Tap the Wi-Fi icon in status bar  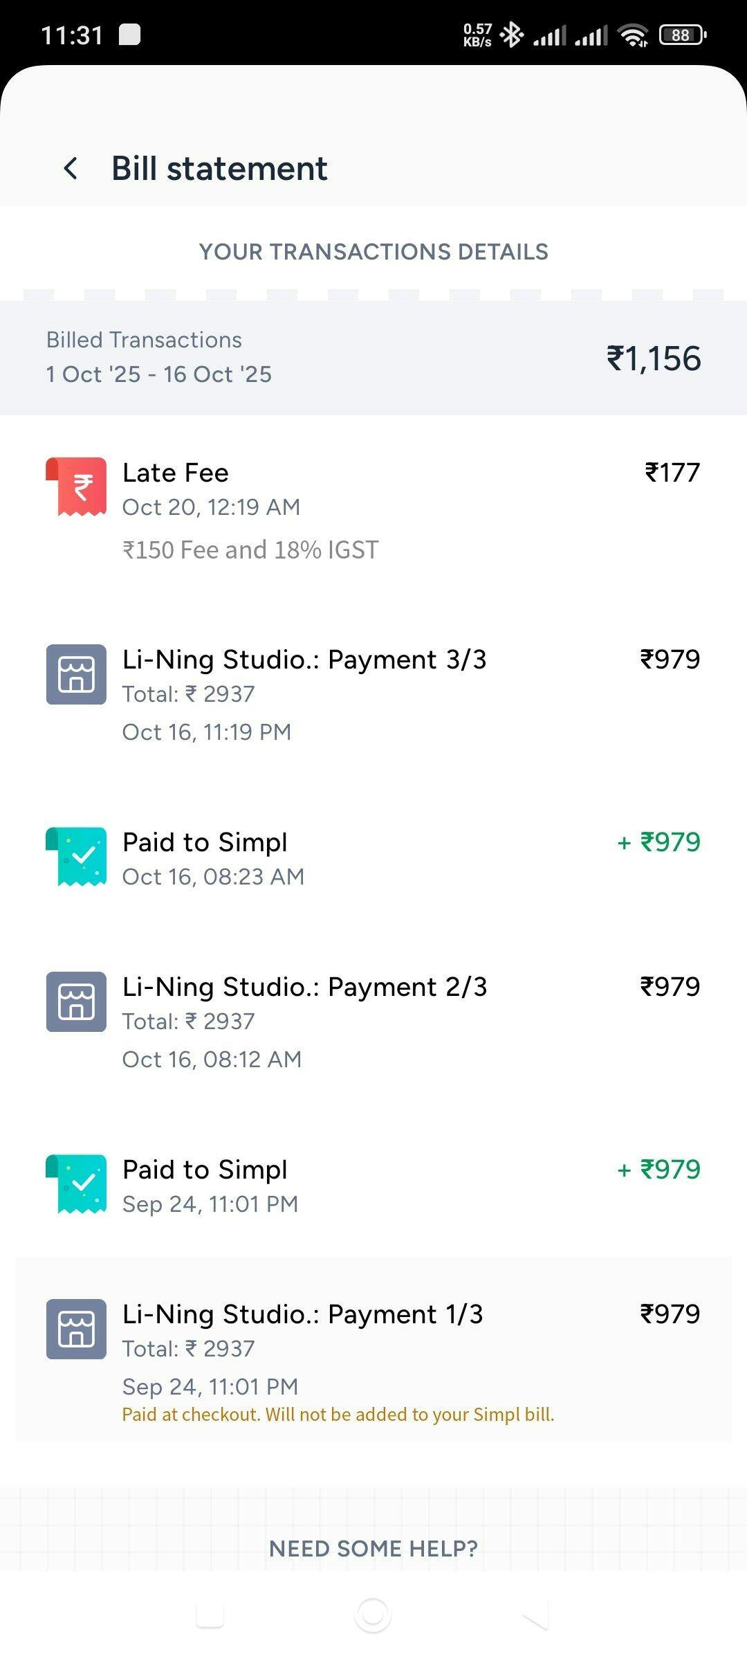pyautogui.click(x=633, y=35)
